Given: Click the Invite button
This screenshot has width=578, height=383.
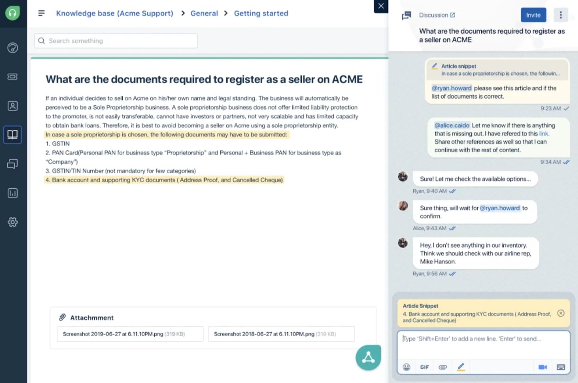Looking at the screenshot, I should click(x=533, y=15).
